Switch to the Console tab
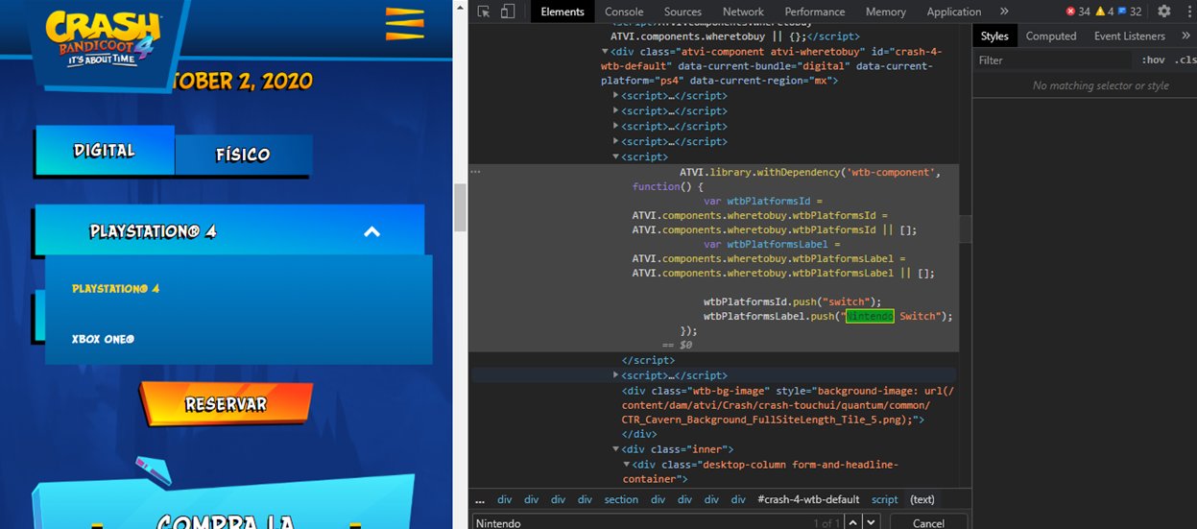 point(624,12)
